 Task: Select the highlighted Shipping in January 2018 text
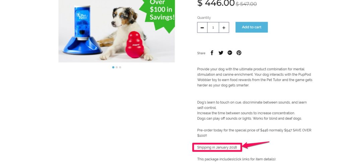tap(217, 147)
